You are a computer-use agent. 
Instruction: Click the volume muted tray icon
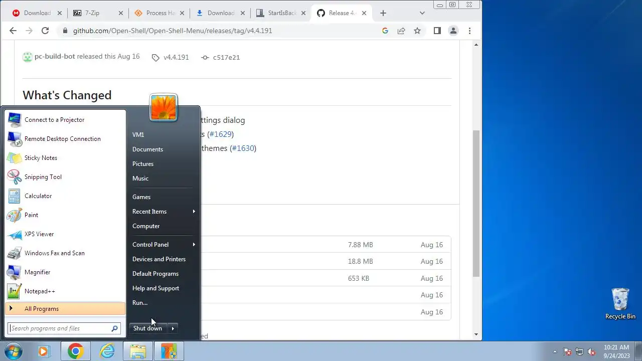[x=591, y=351]
